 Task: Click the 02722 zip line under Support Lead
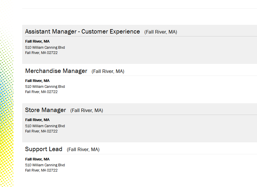41,170
